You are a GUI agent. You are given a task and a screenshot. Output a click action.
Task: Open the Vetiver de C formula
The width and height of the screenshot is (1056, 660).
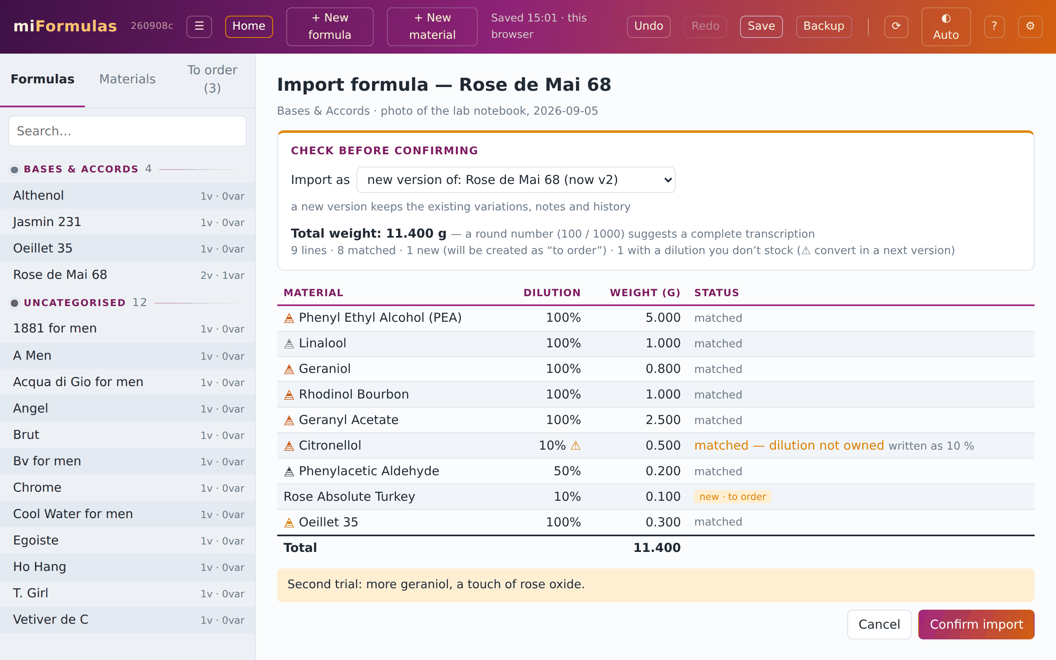[127, 620]
